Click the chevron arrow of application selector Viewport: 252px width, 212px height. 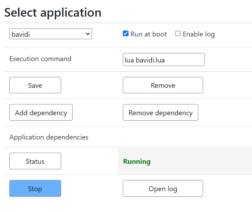click(x=88, y=34)
